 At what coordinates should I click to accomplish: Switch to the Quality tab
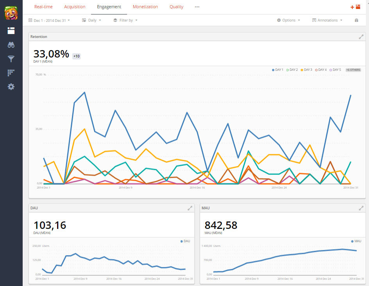tap(176, 7)
